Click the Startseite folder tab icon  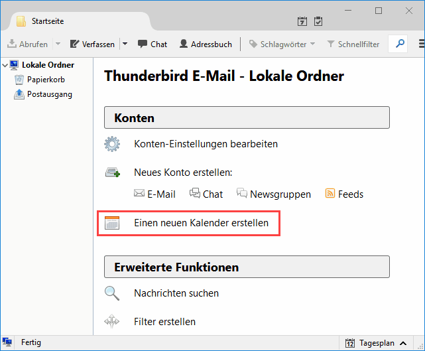click(x=21, y=21)
